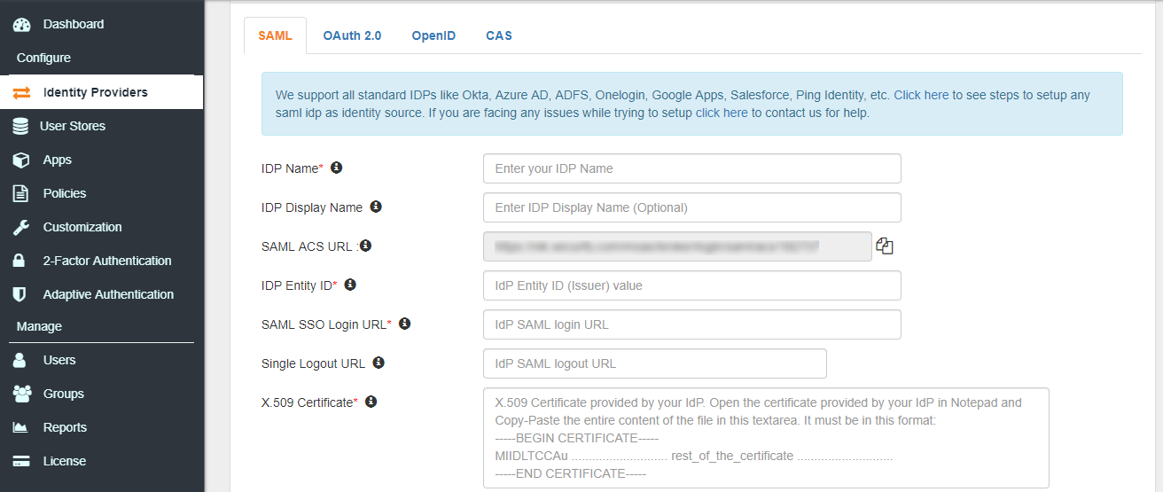Click the User Stores database icon
Image resolution: width=1163 pixels, height=492 pixels.
(20, 126)
